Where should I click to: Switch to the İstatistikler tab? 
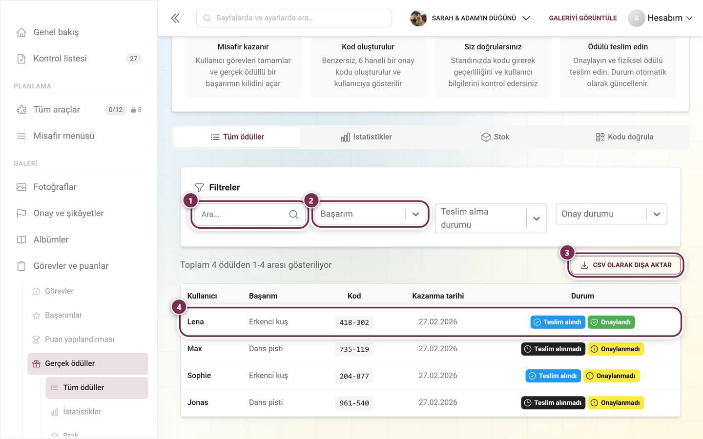[366, 137]
